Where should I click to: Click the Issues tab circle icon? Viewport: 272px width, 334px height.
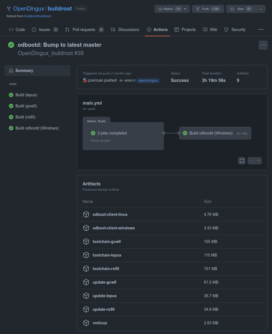click(x=34, y=30)
